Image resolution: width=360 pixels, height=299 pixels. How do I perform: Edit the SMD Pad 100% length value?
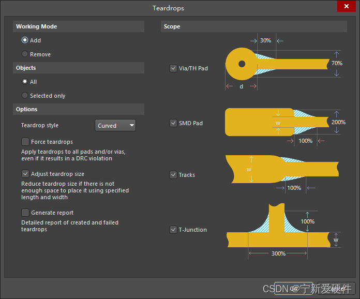pyautogui.click(x=305, y=141)
